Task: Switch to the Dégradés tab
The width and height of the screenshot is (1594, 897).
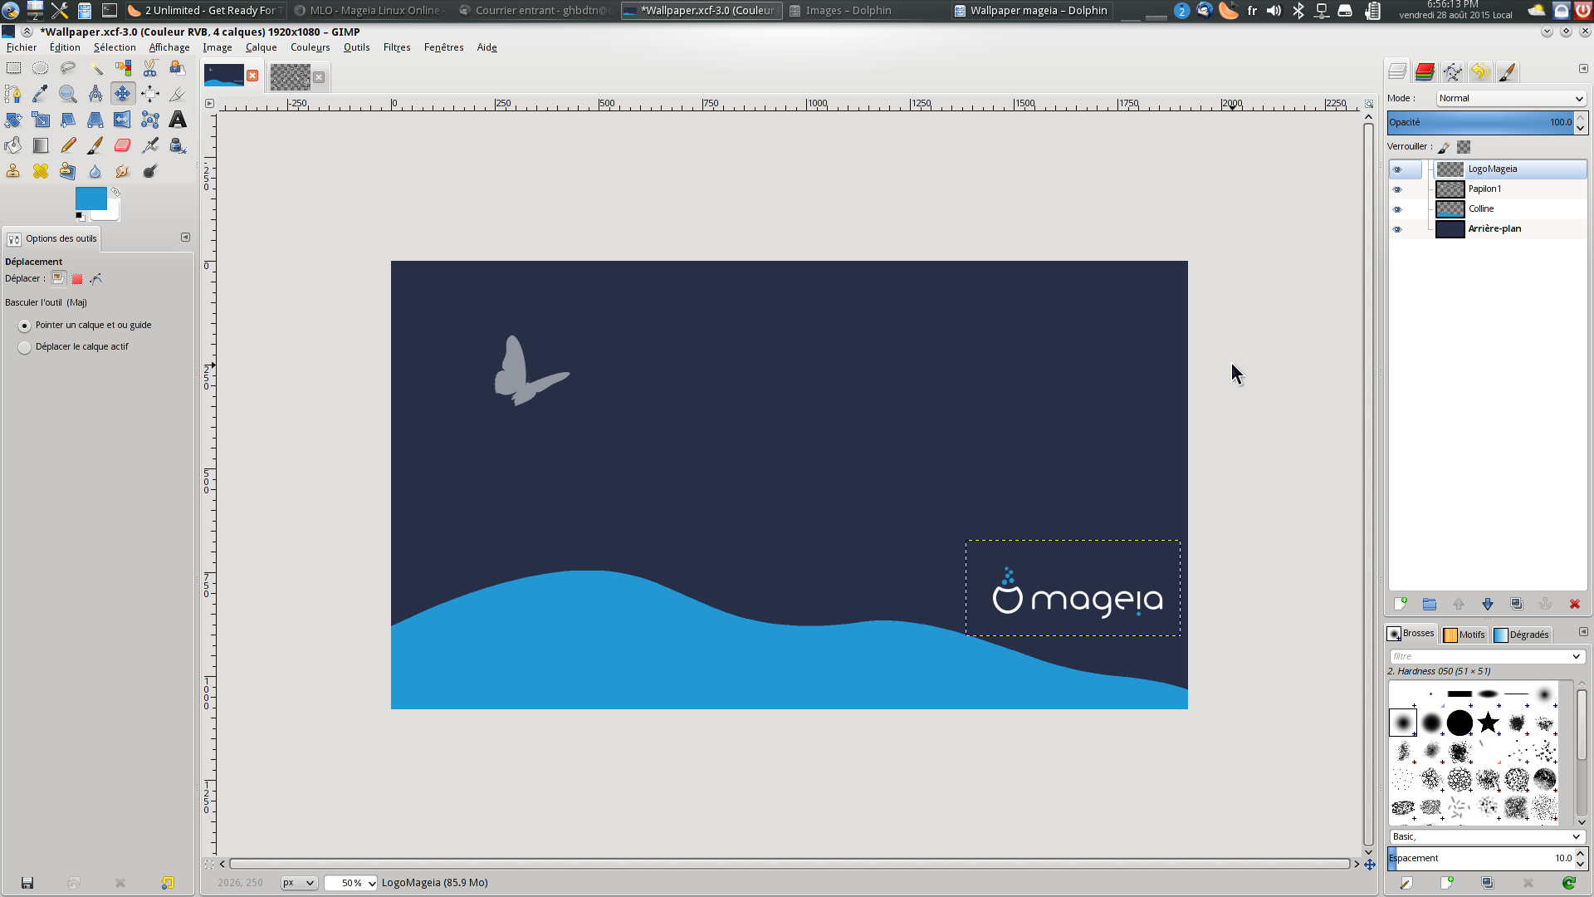Action: (1522, 635)
